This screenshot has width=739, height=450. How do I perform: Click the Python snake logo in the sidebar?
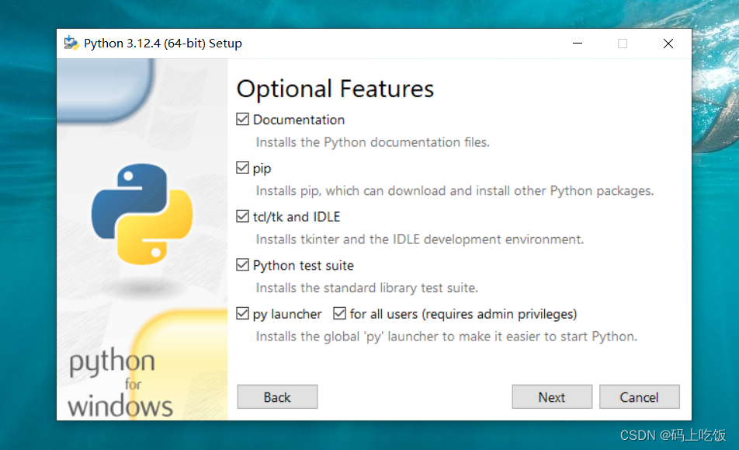tap(142, 214)
